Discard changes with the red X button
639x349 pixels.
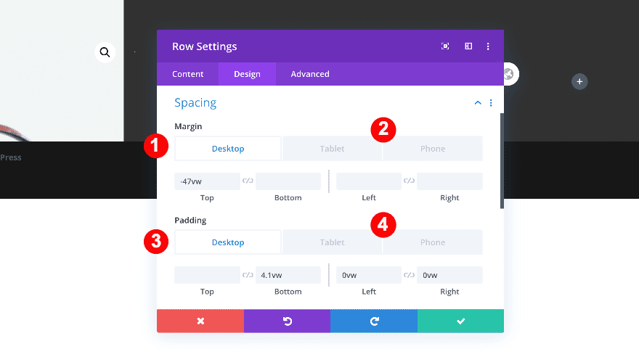coord(200,321)
